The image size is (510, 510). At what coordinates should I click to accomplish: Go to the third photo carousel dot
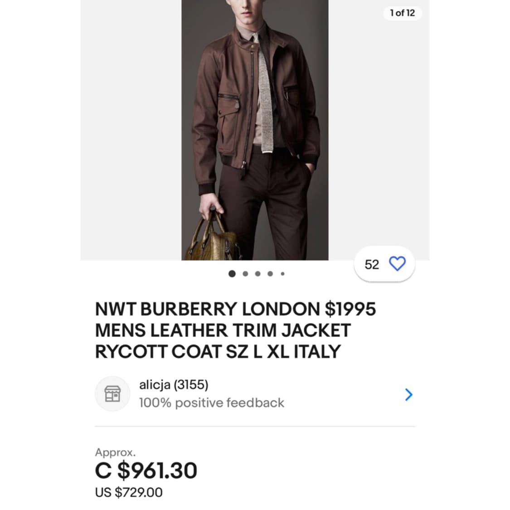coord(258,274)
